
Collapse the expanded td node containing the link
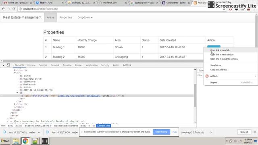point(17,93)
